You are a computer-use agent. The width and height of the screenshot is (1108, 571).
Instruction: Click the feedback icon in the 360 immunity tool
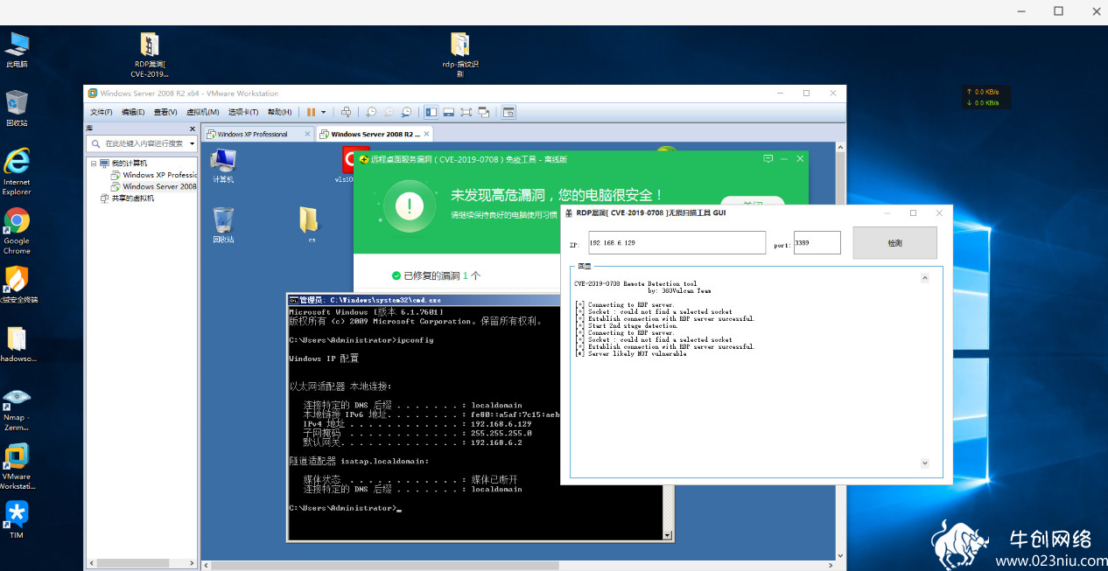click(x=768, y=159)
